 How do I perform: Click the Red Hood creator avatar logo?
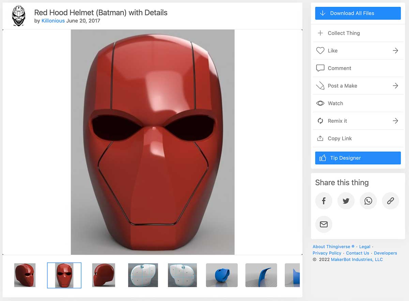[x=18, y=15]
